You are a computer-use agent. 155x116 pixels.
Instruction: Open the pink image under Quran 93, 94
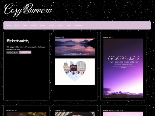pyautogui.click(x=123, y=114)
